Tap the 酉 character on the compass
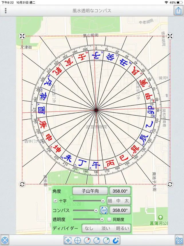 [x=41, y=111]
